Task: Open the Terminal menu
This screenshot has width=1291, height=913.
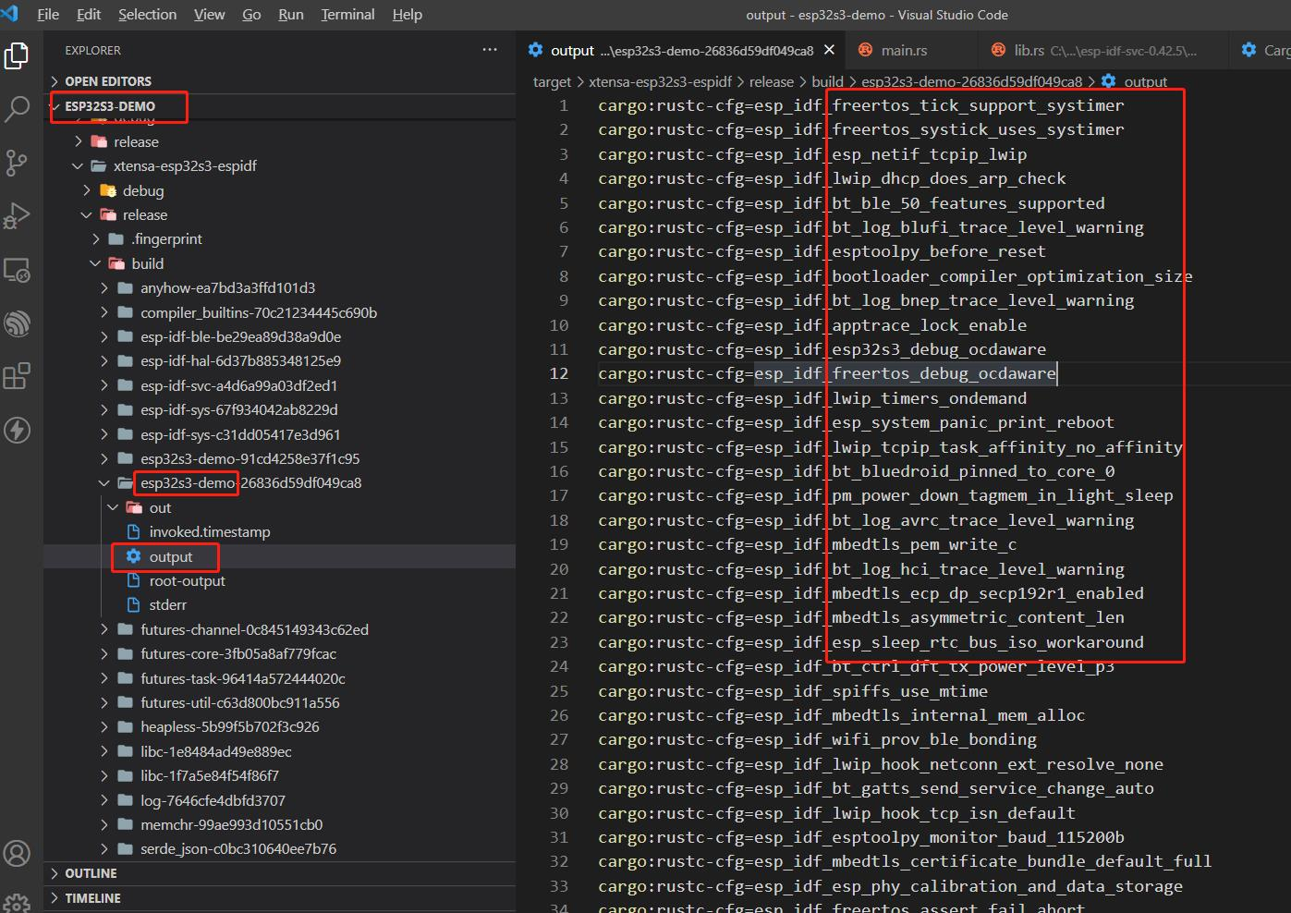Action: pyautogui.click(x=347, y=15)
